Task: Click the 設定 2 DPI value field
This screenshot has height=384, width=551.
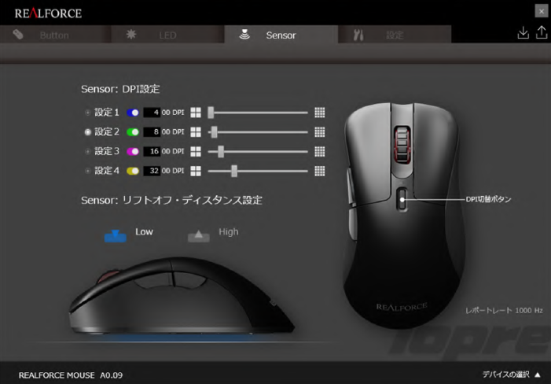Action: [x=152, y=132]
